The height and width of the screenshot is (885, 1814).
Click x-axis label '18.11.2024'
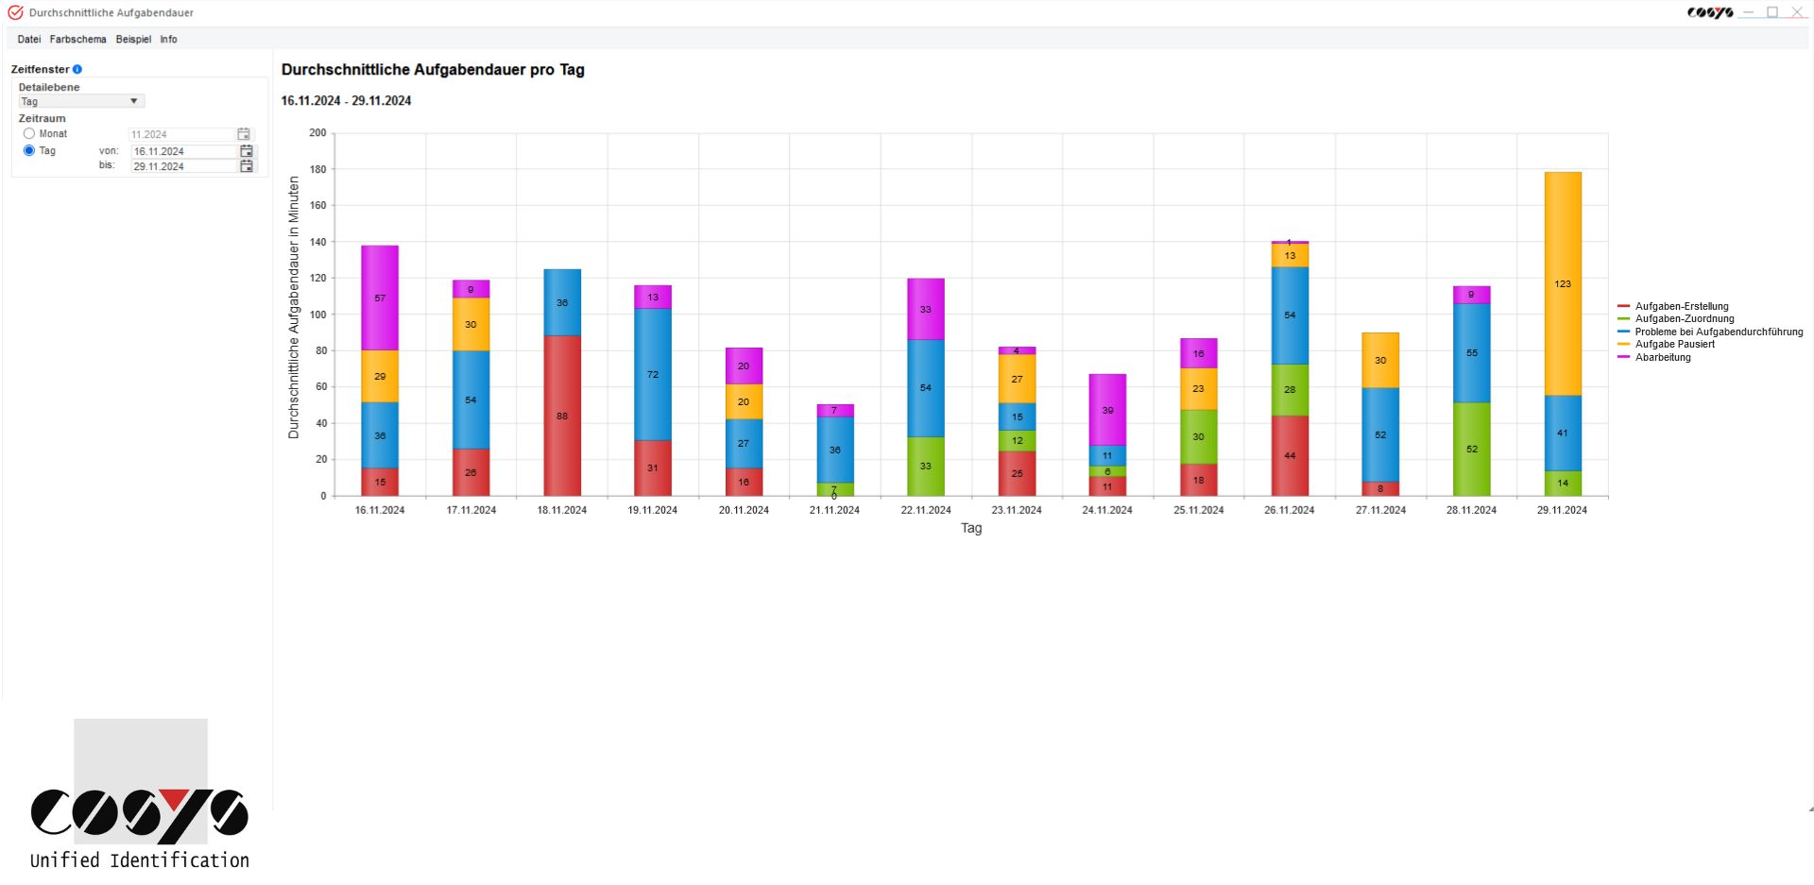tap(562, 510)
